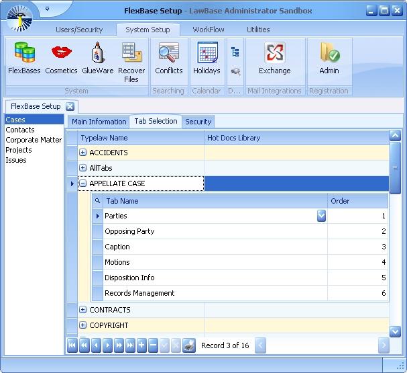Add new record with plus button
407x373 pixels.
tap(141, 345)
